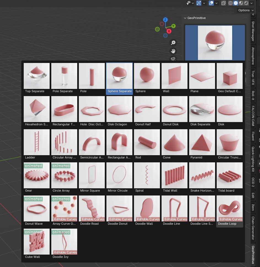The image size is (260, 267).
Task: Click the pan view hand icon
Action: (173, 51)
